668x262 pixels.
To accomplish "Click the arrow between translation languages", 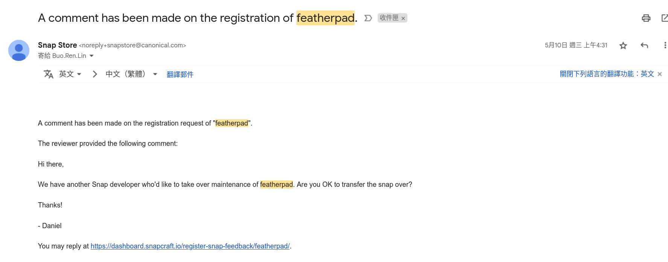I will [x=95, y=74].
